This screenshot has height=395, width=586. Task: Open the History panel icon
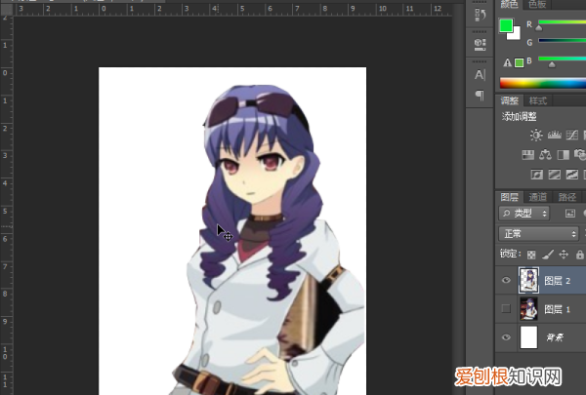pyautogui.click(x=480, y=17)
